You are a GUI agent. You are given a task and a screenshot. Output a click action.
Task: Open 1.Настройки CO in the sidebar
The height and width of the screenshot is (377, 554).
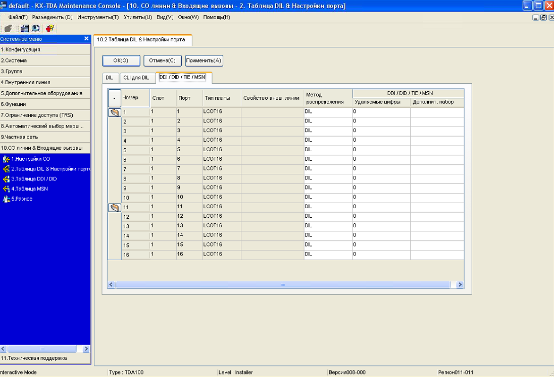click(31, 159)
